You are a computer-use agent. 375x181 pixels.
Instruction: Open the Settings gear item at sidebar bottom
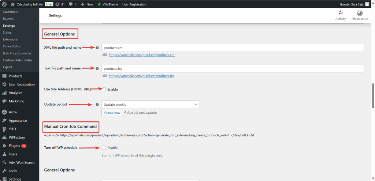click(x=15, y=179)
